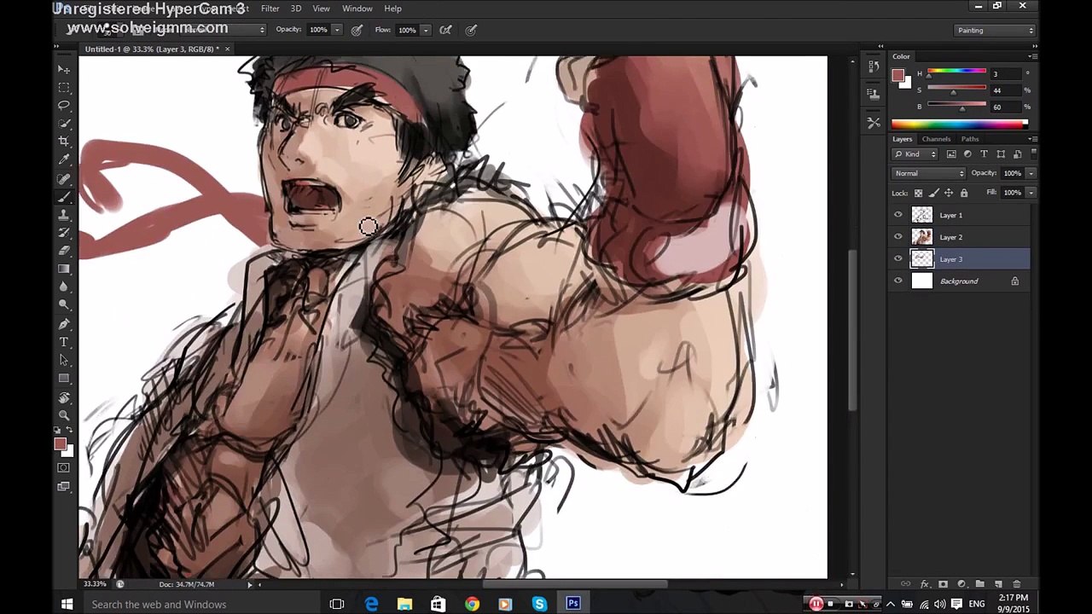The image size is (1092, 614).
Task: Select the Rectangular Marquee tool
Action: pos(64,87)
